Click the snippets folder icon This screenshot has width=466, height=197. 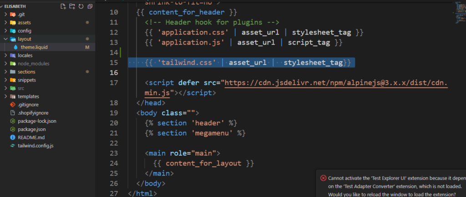(x=12, y=80)
